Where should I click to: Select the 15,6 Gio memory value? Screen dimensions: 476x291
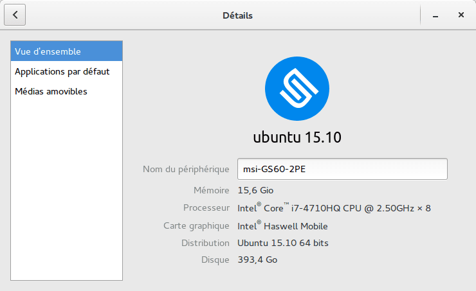coord(255,190)
